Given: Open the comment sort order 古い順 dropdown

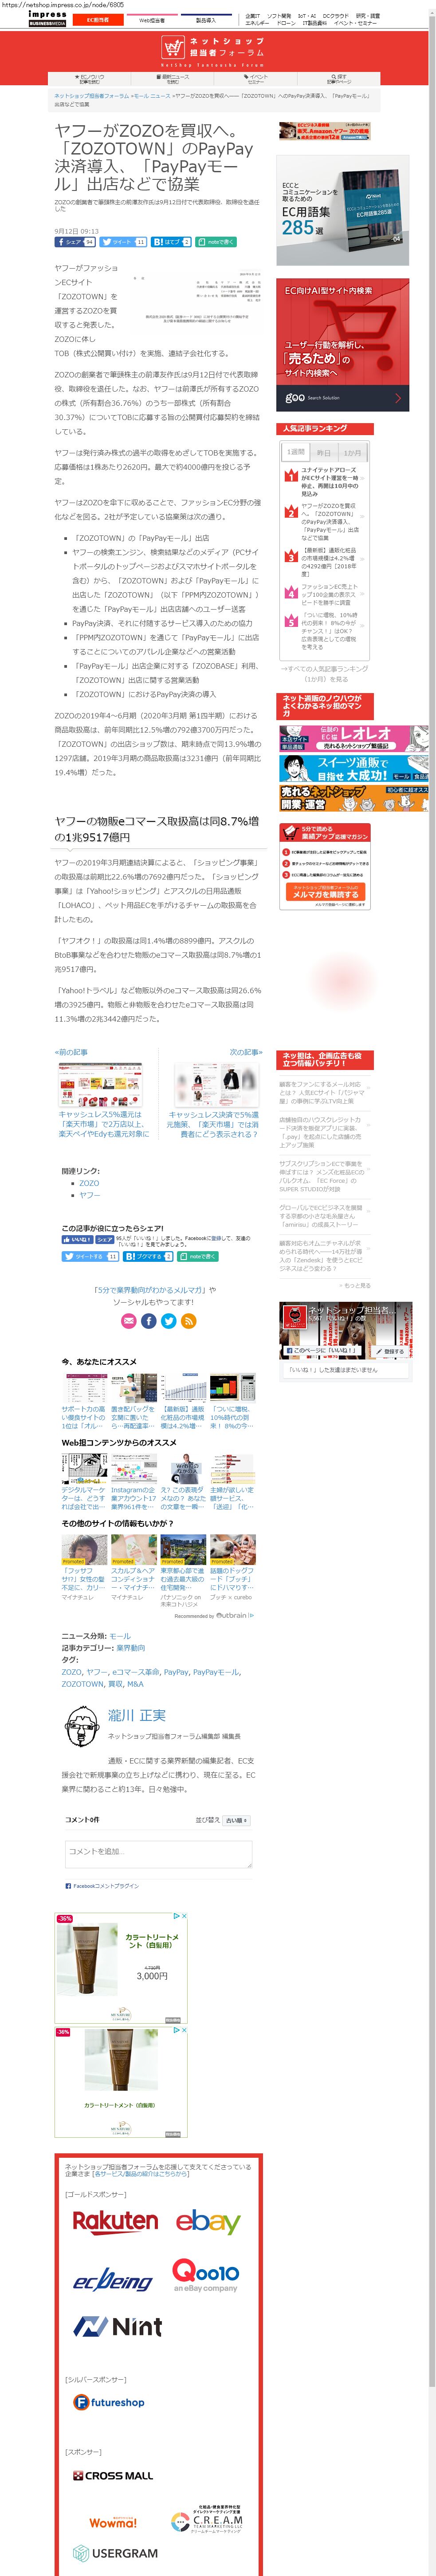Looking at the screenshot, I should 237,1821.
